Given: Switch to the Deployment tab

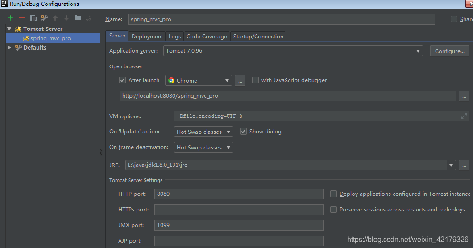Looking at the screenshot, I should pos(147,36).
